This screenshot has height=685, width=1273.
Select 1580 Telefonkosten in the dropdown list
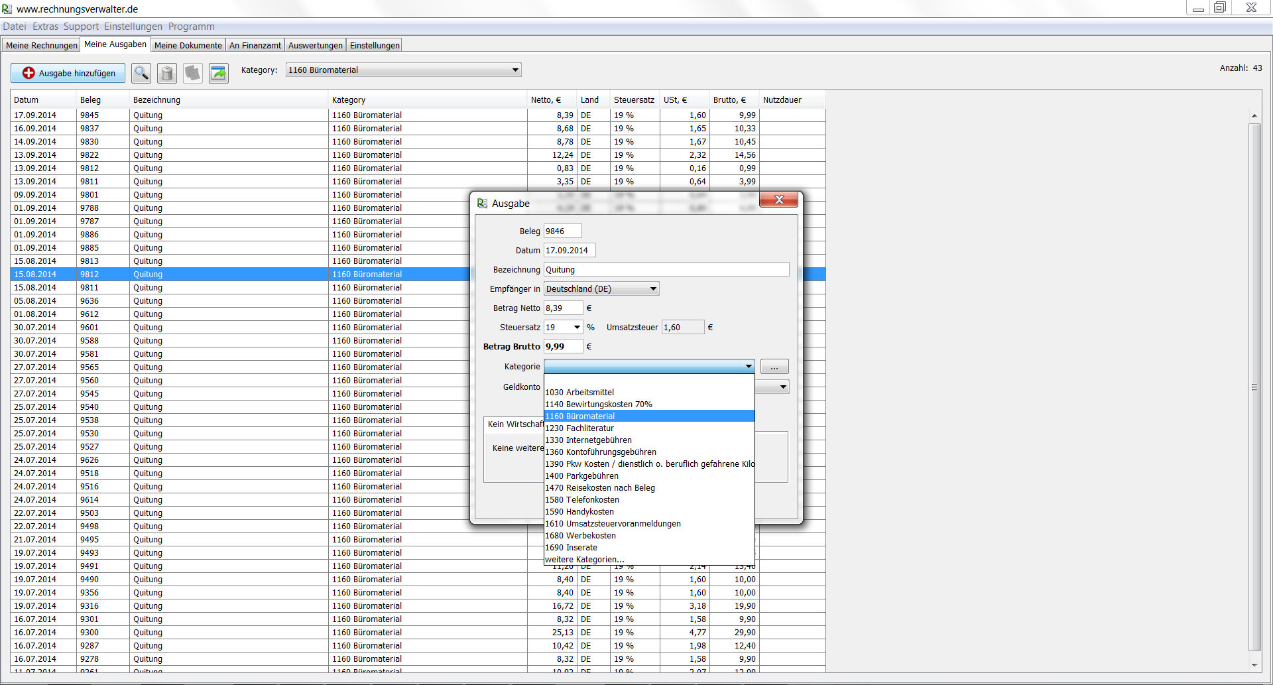(x=582, y=500)
